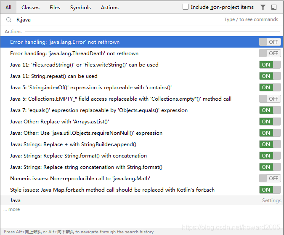Disable Objects.equals() expression switch
The image size is (284, 235).
[270, 110]
